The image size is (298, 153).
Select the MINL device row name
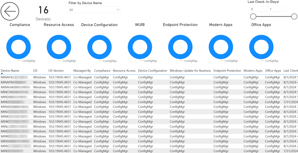pyautogui.click(x=15, y=127)
